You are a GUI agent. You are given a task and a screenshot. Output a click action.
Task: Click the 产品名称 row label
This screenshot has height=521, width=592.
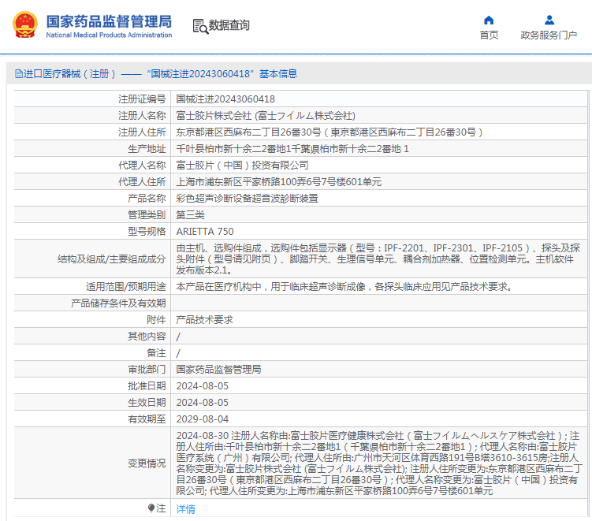[147, 199]
